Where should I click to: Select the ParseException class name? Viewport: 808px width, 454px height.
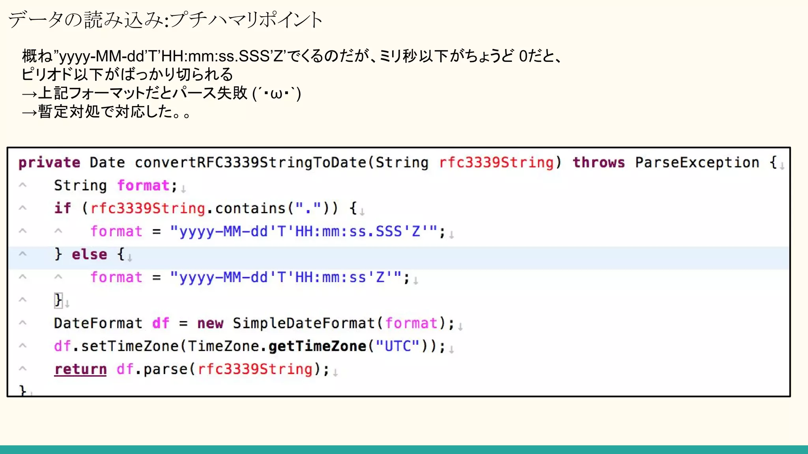pyautogui.click(x=697, y=162)
